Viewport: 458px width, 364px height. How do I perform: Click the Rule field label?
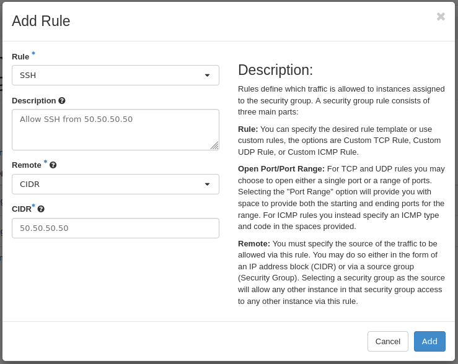[20, 57]
